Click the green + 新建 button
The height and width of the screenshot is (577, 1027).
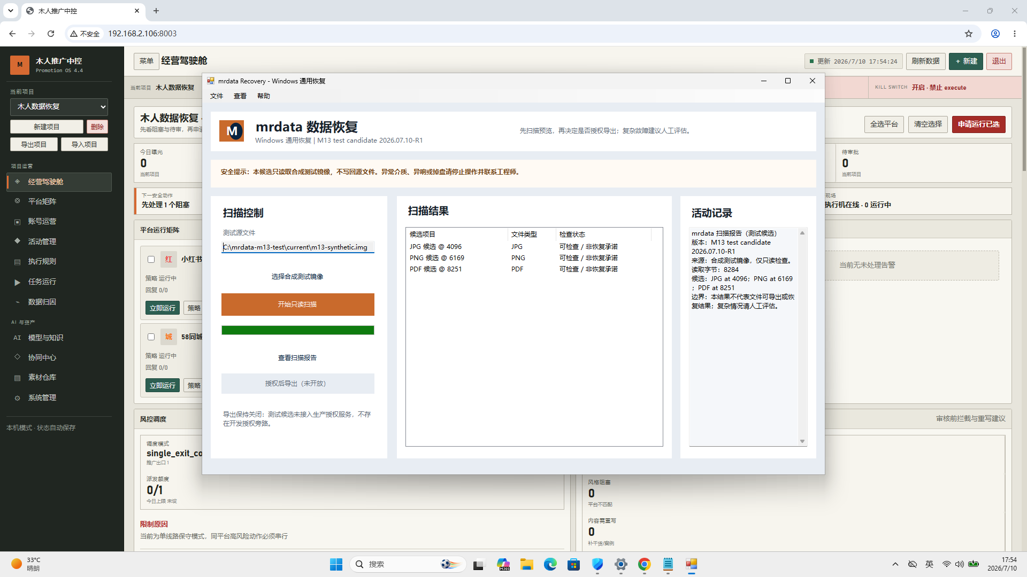(x=966, y=61)
